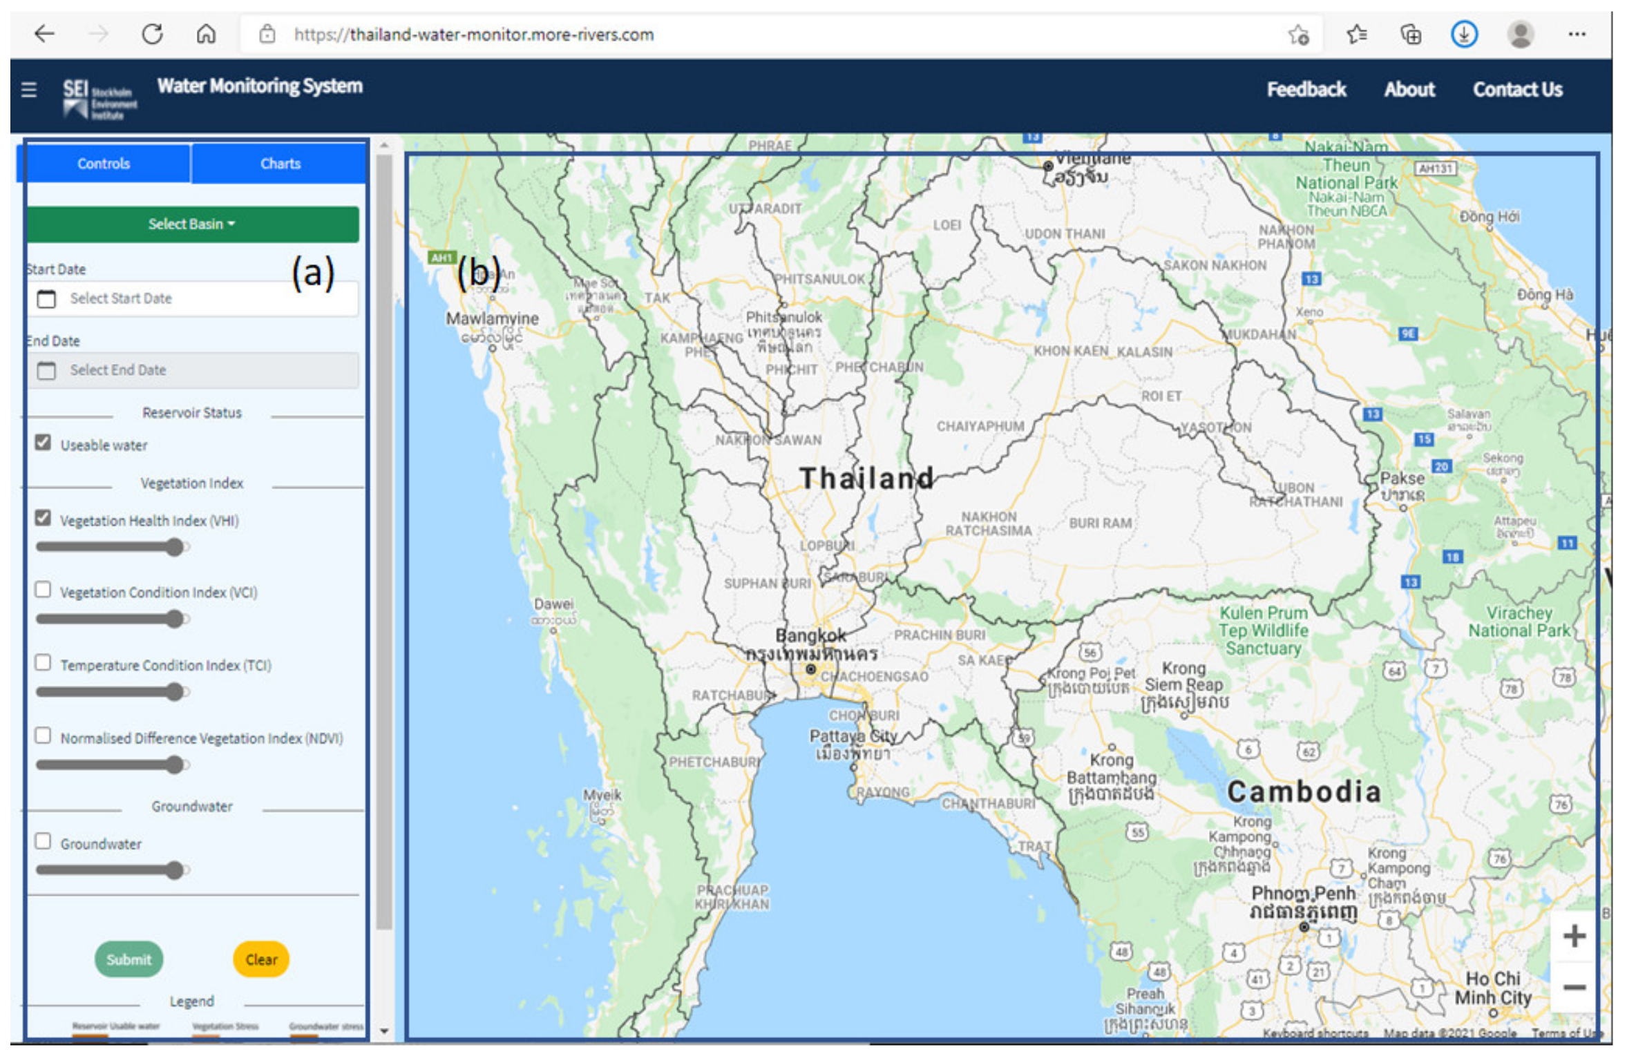1627x1056 pixels.
Task: Expand the Select Basin dropdown
Action: (x=192, y=224)
